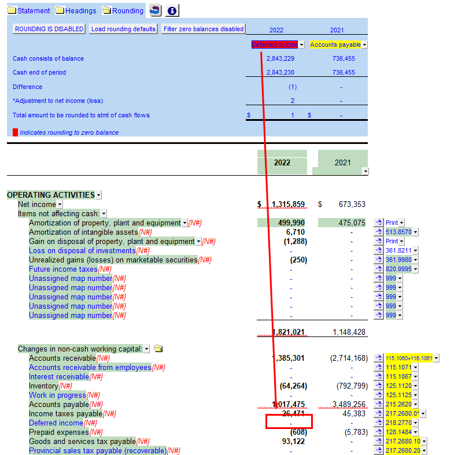The image size is (458, 455).
Task: Open the 361.9980 map number dropdown
Action: click(415, 260)
